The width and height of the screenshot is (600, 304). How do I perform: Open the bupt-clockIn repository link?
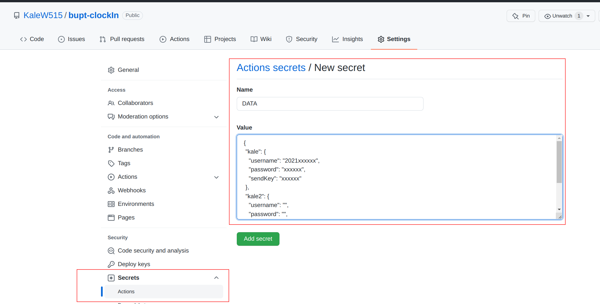(94, 15)
